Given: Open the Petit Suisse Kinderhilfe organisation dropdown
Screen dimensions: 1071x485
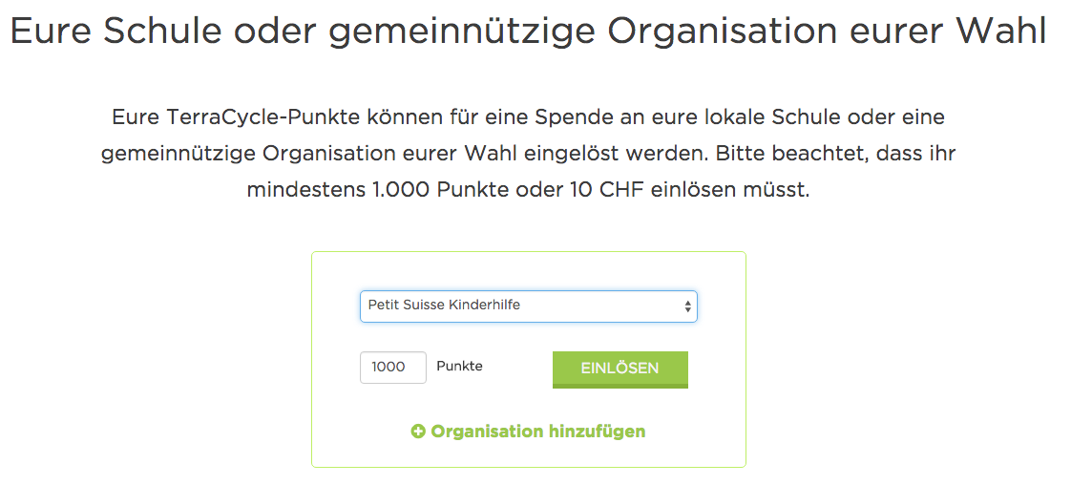Looking at the screenshot, I should click(528, 306).
